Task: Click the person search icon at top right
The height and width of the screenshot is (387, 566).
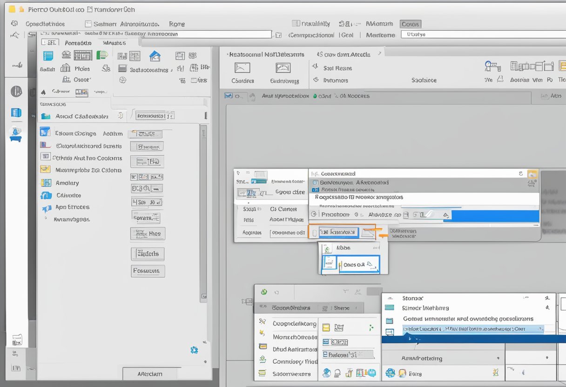Action: click(492, 67)
